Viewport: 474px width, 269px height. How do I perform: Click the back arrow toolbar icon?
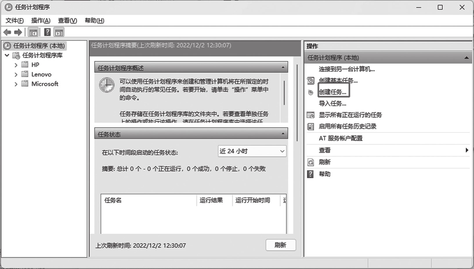pos(7,32)
